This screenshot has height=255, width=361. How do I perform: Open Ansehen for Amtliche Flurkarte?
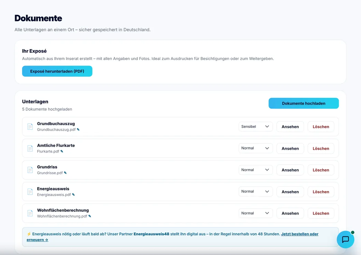coord(290,148)
